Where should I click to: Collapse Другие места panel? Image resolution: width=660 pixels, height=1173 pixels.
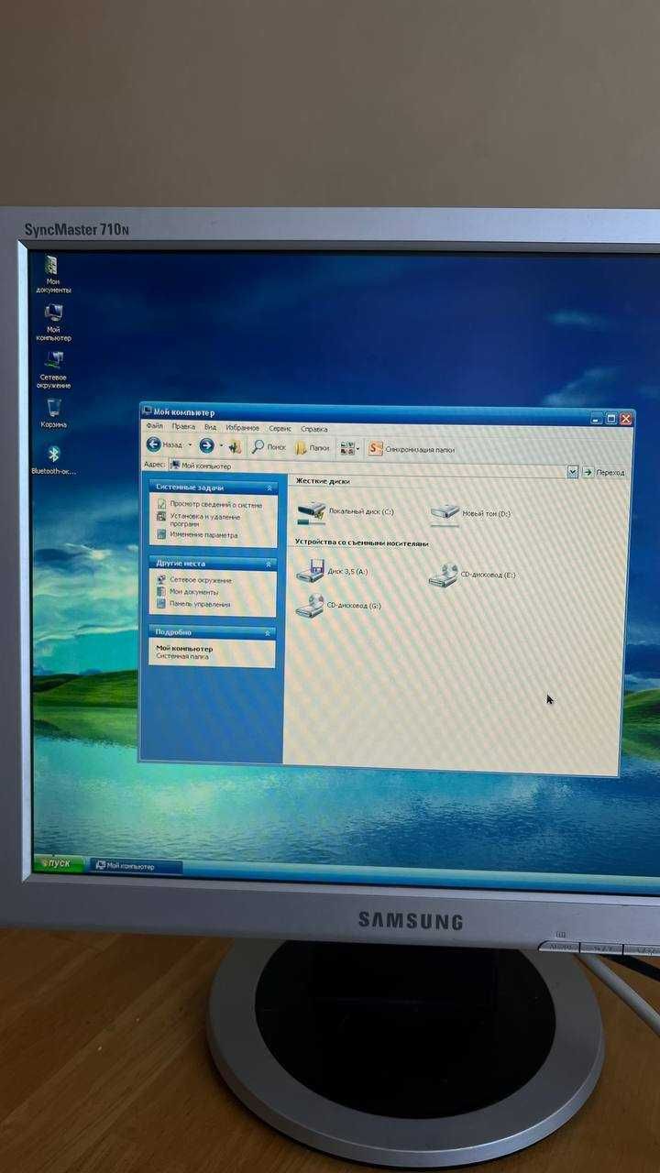268,565
